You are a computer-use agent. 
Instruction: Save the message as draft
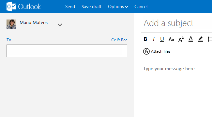coord(91,6)
